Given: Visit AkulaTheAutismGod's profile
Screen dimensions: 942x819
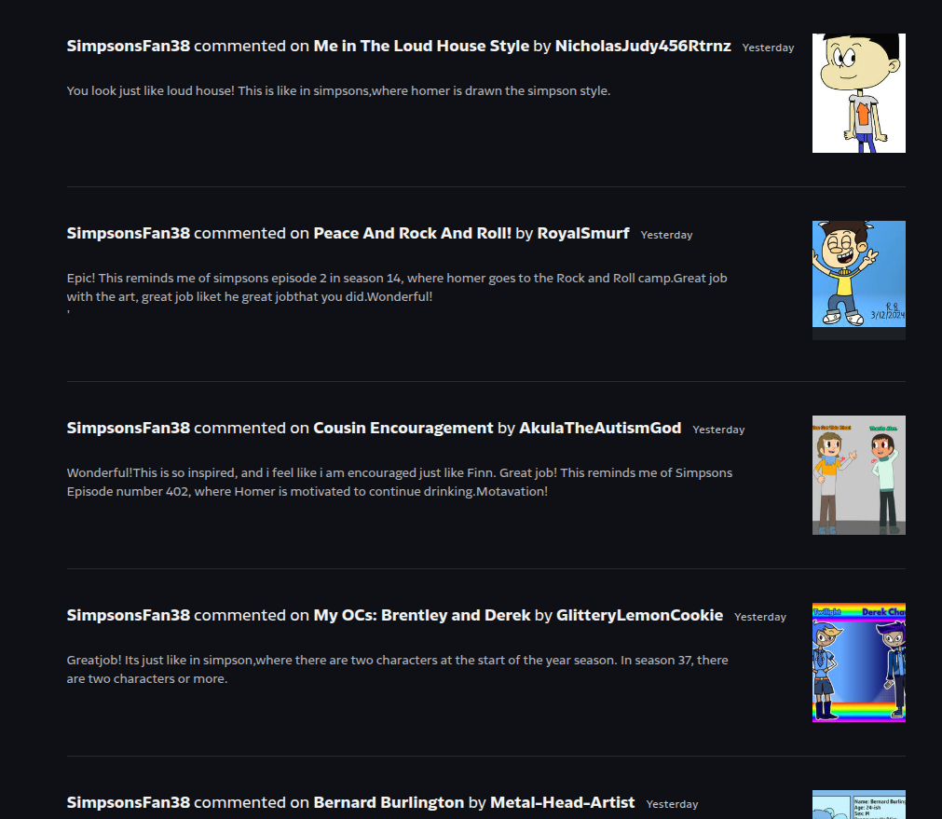Looking at the screenshot, I should (x=599, y=428).
